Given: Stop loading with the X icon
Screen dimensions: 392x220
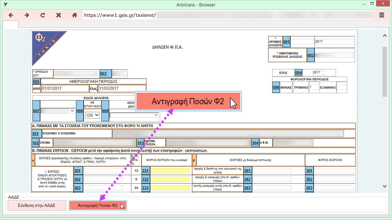Looking at the screenshot, I should 59,15.
